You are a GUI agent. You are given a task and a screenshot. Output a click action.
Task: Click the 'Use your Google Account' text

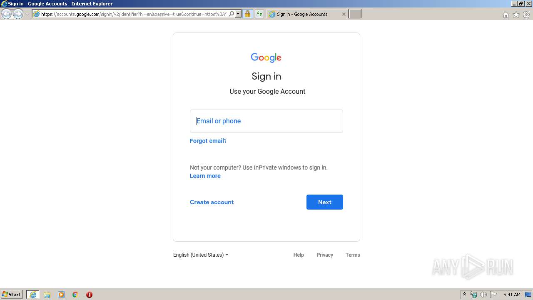pyautogui.click(x=267, y=91)
